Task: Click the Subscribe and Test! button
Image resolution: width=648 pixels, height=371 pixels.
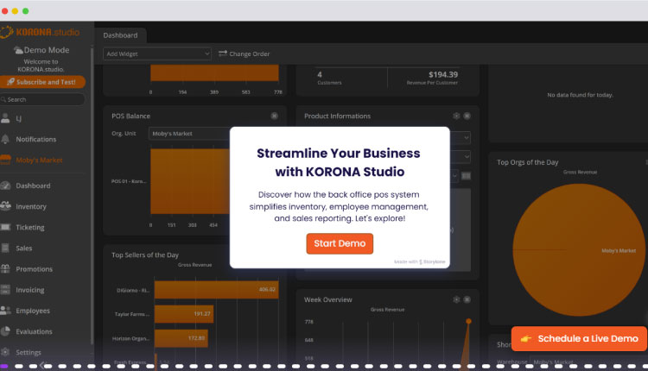Action: pyautogui.click(x=42, y=82)
